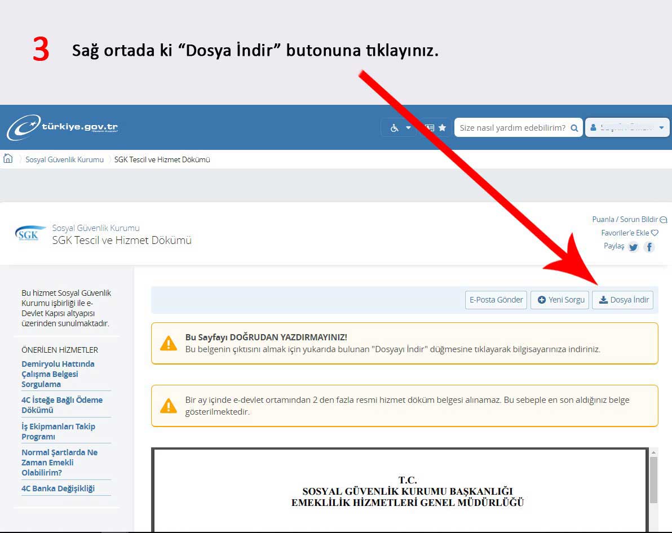Open the 'Sosyal Güvenlik Kurumu' breadcrumb link
672x533 pixels.
pos(64,159)
